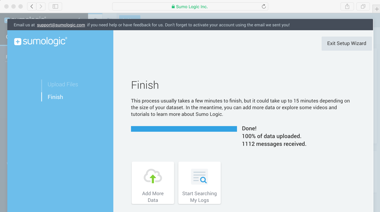Open the support@sumologic.com email link
This screenshot has width=380, height=212.
[x=61, y=25]
